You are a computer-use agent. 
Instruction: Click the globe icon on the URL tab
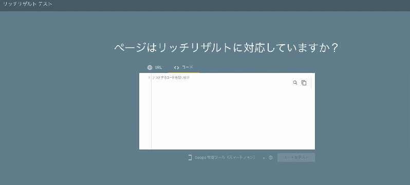tap(150, 67)
